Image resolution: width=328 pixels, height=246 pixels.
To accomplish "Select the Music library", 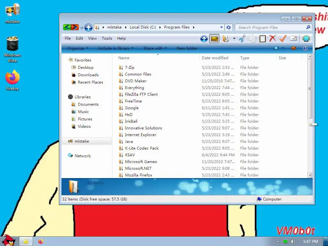I will 83,112.
